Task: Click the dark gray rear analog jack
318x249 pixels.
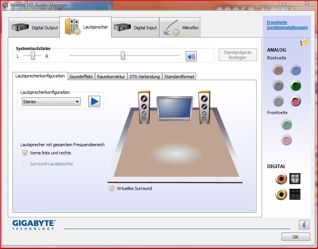Action: click(x=278, y=86)
